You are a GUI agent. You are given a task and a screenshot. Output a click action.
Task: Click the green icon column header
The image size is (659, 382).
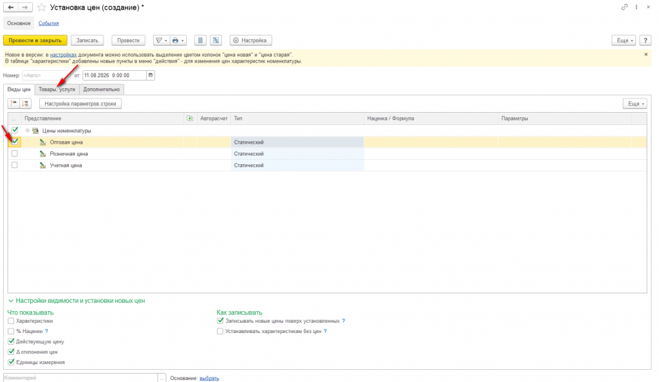[x=190, y=119]
